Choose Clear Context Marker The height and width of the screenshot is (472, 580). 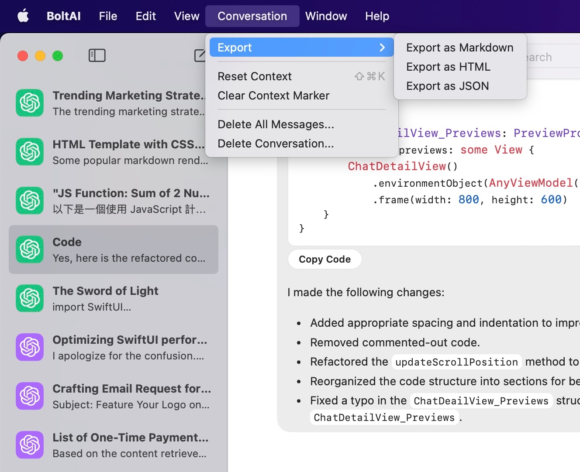pyautogui.click(x=273, y=96)
